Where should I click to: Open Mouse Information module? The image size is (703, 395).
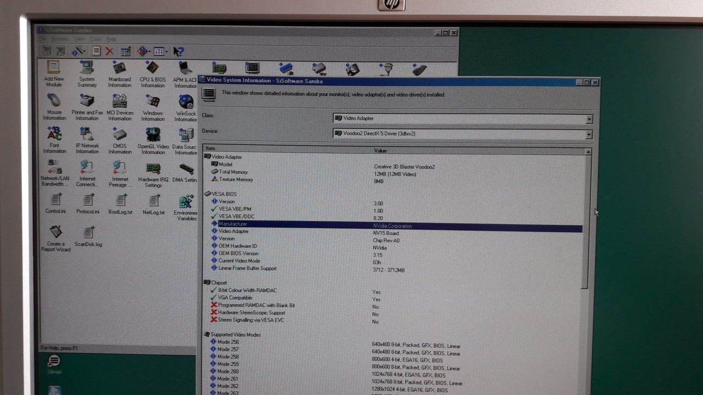tap(54, 107)
